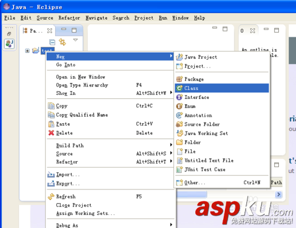Close the Package Explorer tab
This screenshot has width=296, height=228.
point(50,31)
